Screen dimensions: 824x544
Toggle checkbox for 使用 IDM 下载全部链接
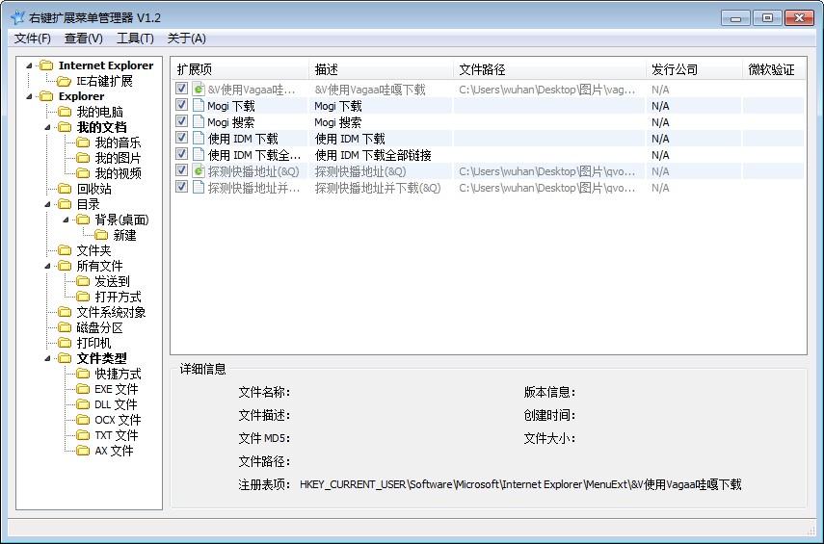coord(182,155)
